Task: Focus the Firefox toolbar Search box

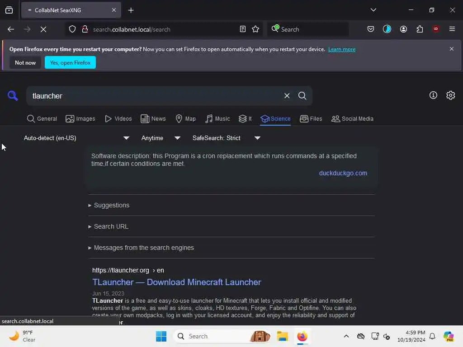Action: (308, 29)
